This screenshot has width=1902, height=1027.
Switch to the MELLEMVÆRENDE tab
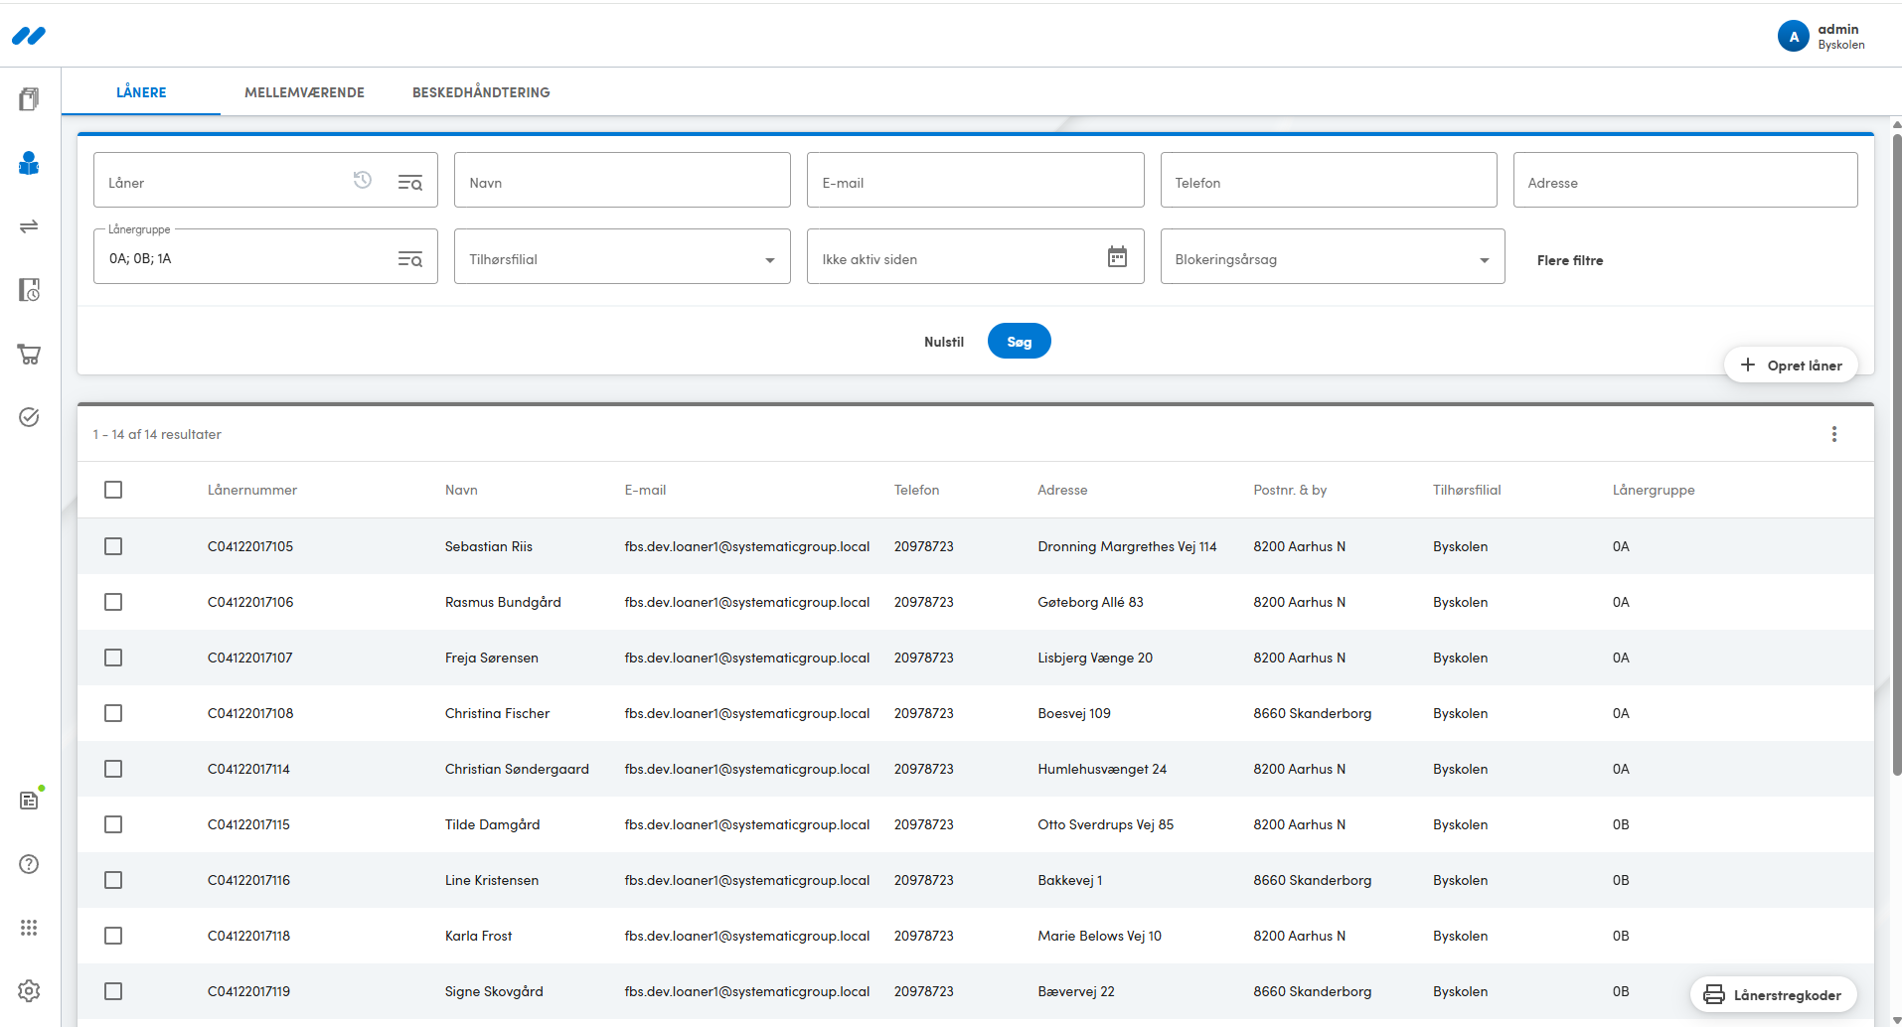304,92
